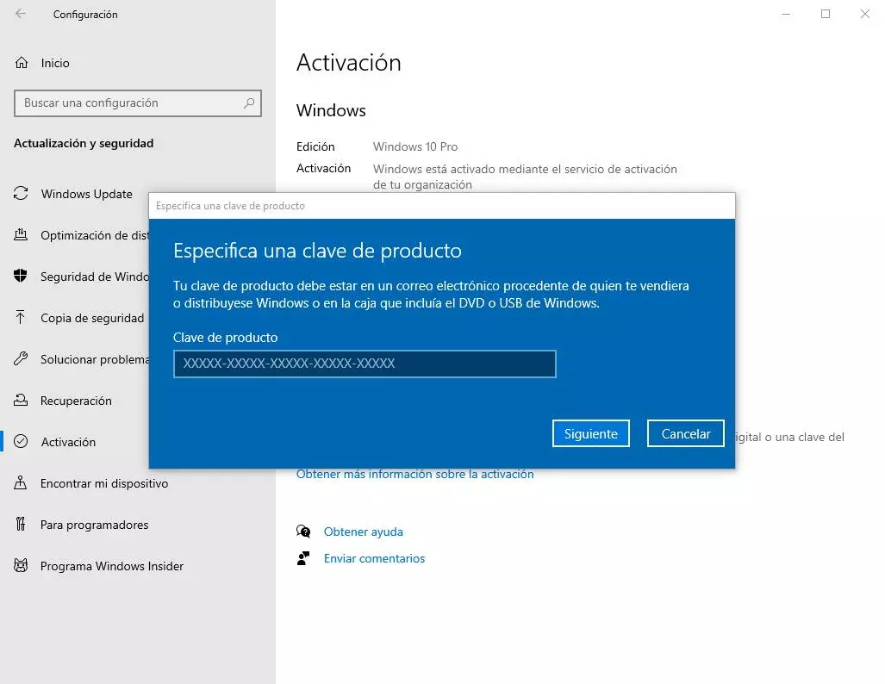885x684 pixels.
Task: Click the Clave de producto input field
Action: pyautogui.click(x=365, y=364)
